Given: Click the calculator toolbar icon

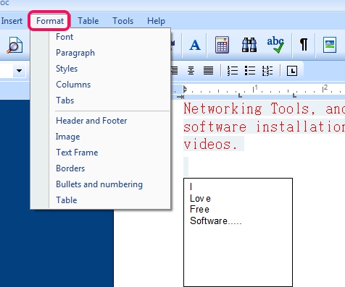Looking at the screenshot, I should coord(222,45).
